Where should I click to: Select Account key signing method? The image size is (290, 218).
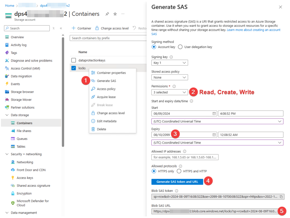click(154, 47)
